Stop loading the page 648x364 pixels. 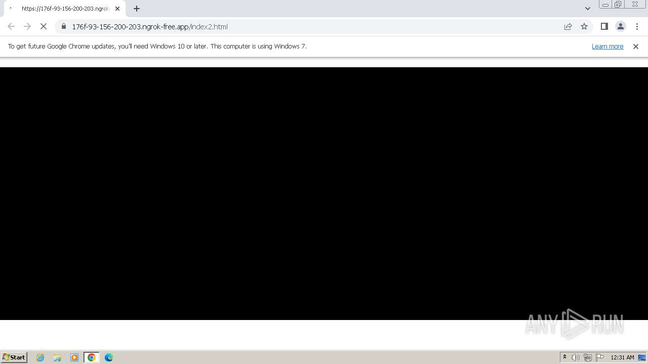tap(44, 26)
